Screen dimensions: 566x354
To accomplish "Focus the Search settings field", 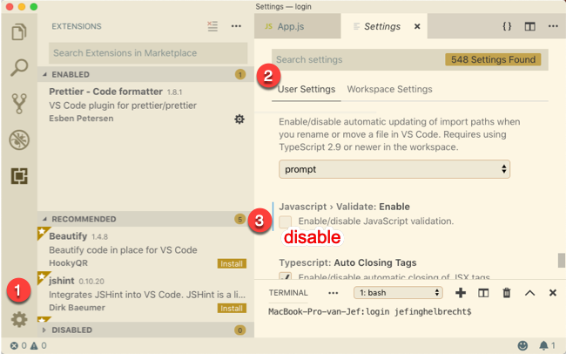I will pyautogui.click(x=410, y=59).
